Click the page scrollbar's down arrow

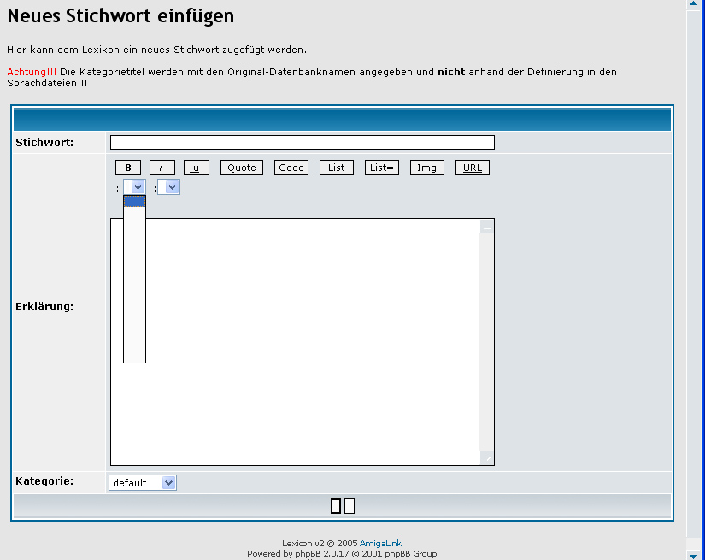coord(692,555)
